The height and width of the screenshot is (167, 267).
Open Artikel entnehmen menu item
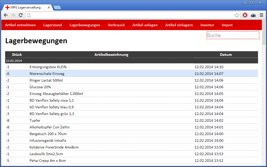[20, 25]
